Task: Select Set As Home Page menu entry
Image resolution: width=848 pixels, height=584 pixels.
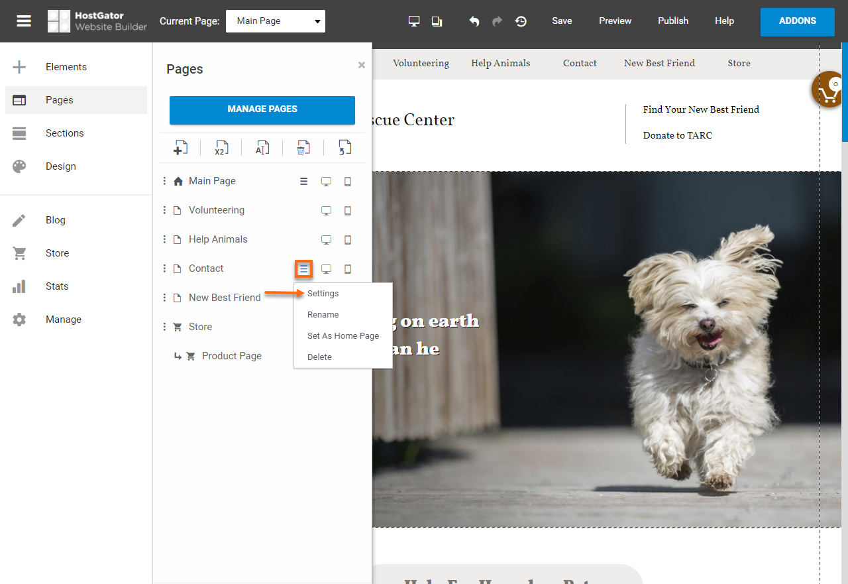Action: click(x=343, y=336)
